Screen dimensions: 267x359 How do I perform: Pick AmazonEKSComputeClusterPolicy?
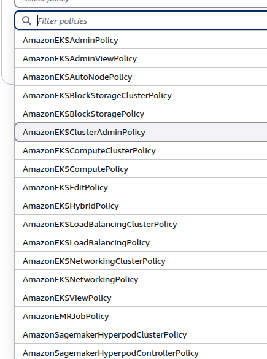pos(141,150)
